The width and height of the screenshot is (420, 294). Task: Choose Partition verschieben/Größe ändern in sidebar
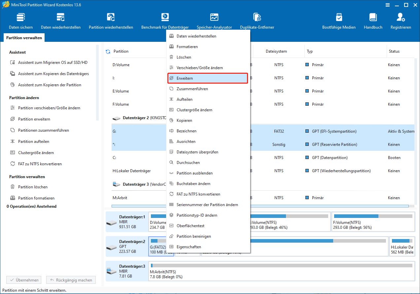[x=45, y=108]
